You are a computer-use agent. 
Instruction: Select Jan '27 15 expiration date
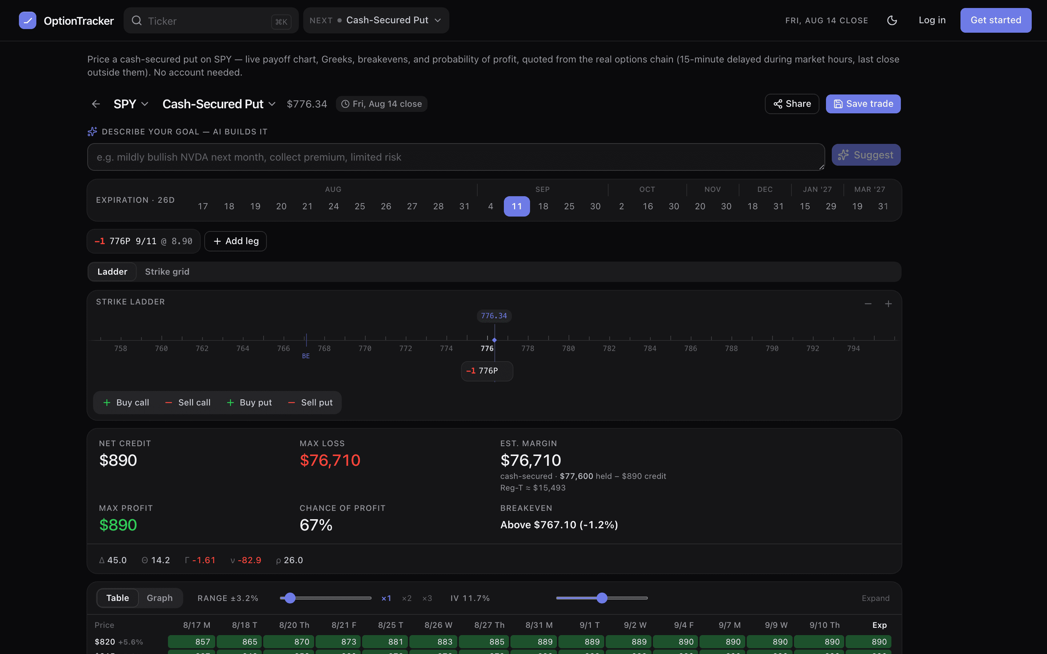(805, 206)
